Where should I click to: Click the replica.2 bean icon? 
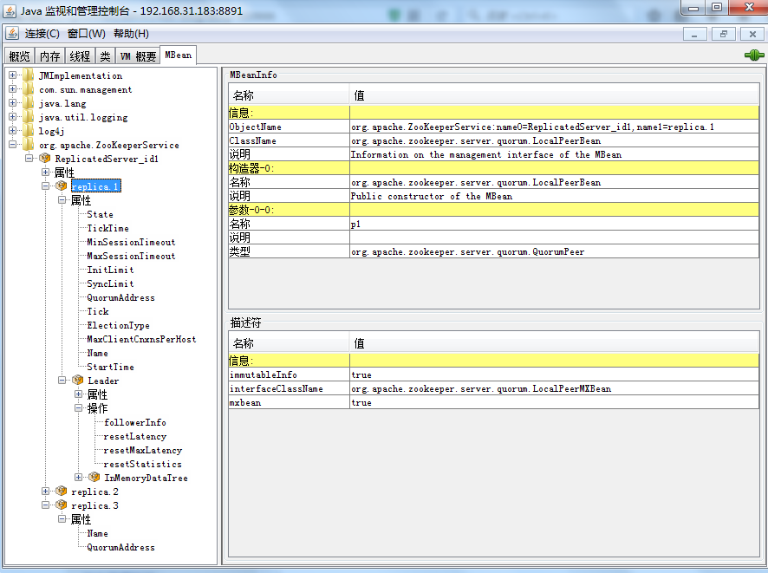pos(62,492)
